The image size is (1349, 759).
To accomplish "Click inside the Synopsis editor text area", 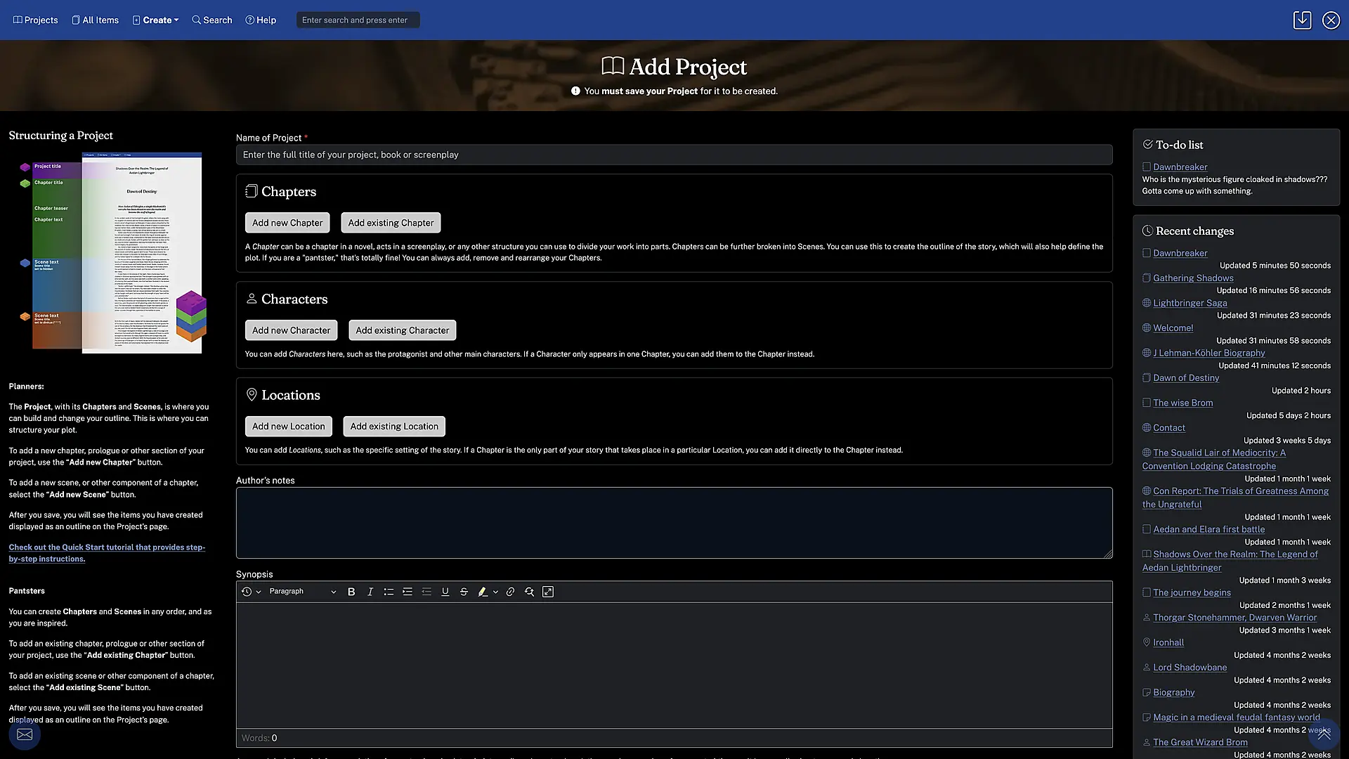I will [674, 665].
